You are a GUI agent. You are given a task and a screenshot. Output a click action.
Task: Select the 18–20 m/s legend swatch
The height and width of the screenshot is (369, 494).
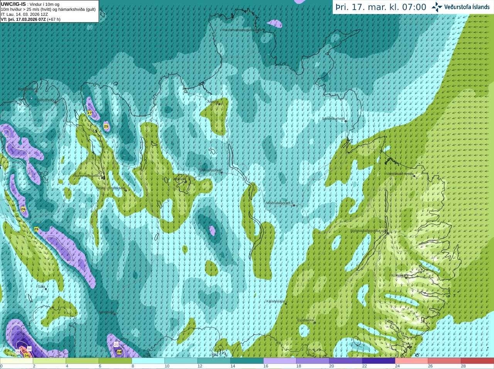(313, 361)
